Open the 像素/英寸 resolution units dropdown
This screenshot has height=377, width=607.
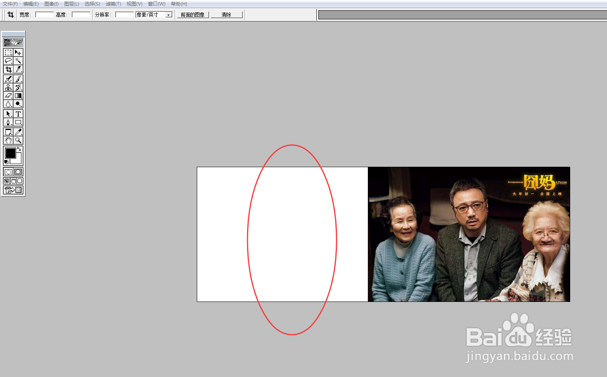click(x=168, y=15)
